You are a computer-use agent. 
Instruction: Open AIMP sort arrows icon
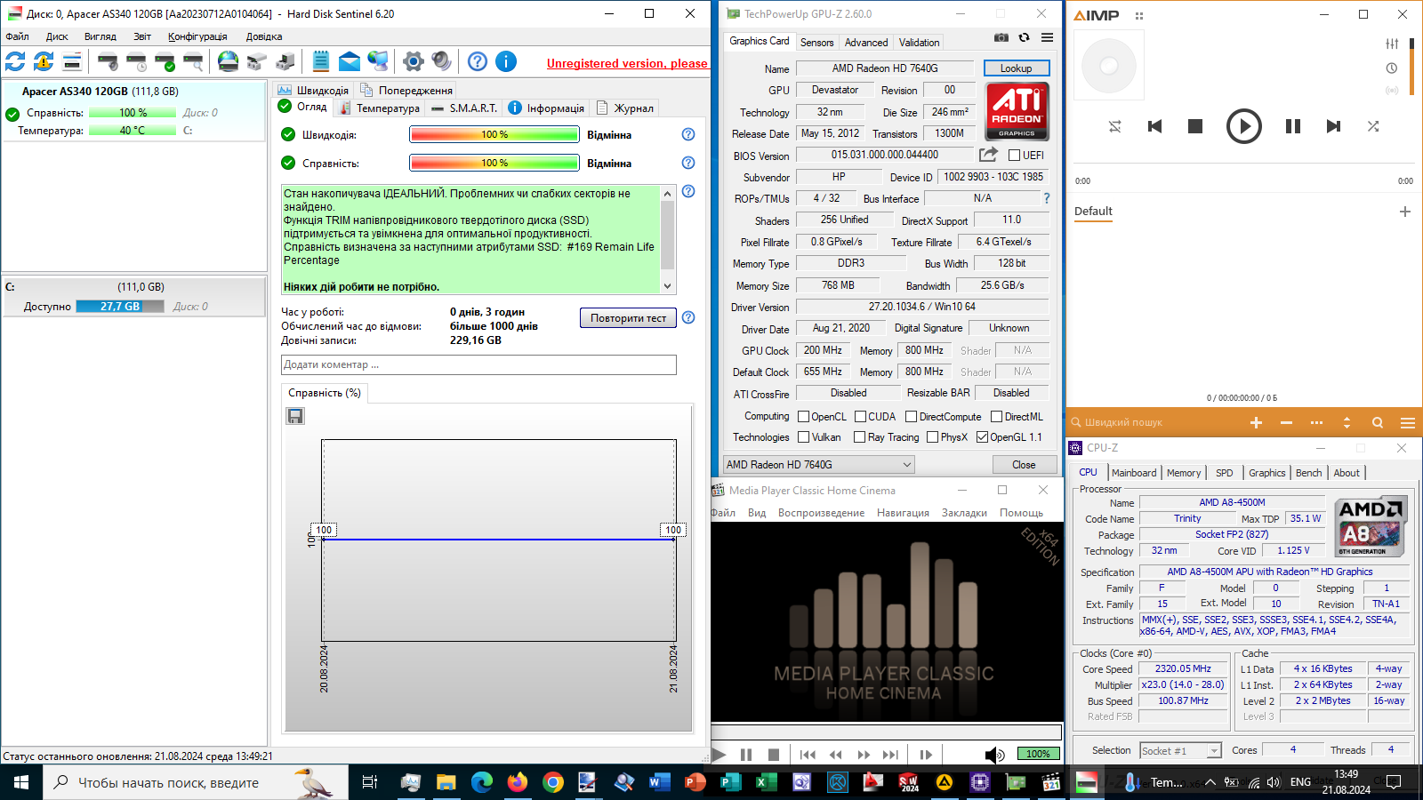pos(1347,423)
